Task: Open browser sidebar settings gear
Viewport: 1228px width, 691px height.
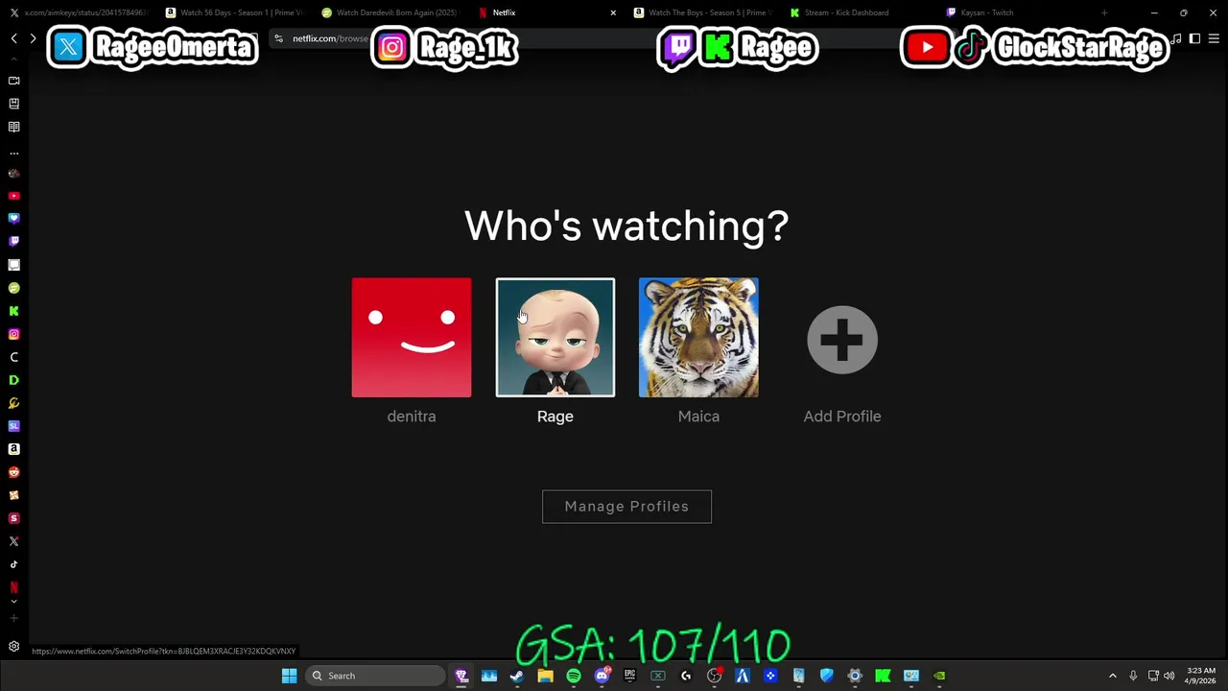Action: 13,647
